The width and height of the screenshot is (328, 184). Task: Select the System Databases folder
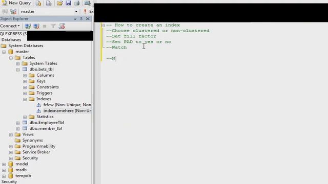pyautogui.click(x=26, y=45)
